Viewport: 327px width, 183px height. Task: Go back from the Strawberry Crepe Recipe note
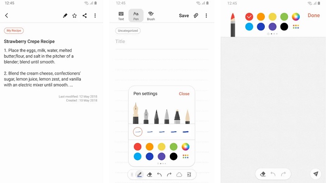7,15
